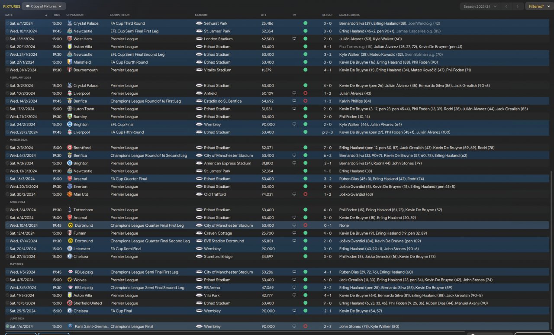Click the American Express Stadium name
Screen dimensions: 554x335
click(x=228, y=163)
